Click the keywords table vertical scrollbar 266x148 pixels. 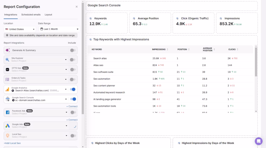click(x=256, y=62)
